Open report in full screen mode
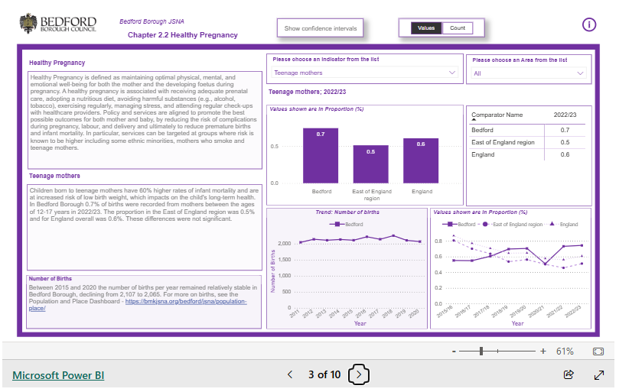 tap(599, 374)
